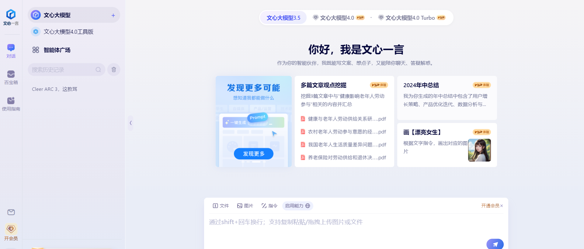
Task: Open the 百宝箱 toolbox icon
Action: click(x=11, y=77)
